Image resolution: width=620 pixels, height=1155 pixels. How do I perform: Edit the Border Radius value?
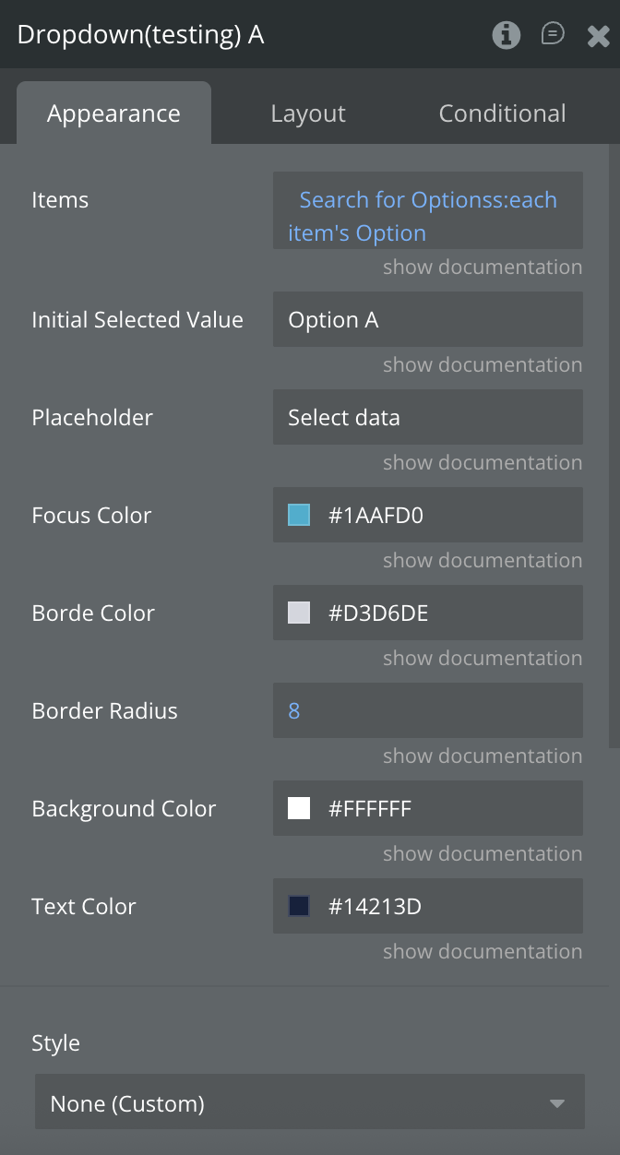click(427, 710)
